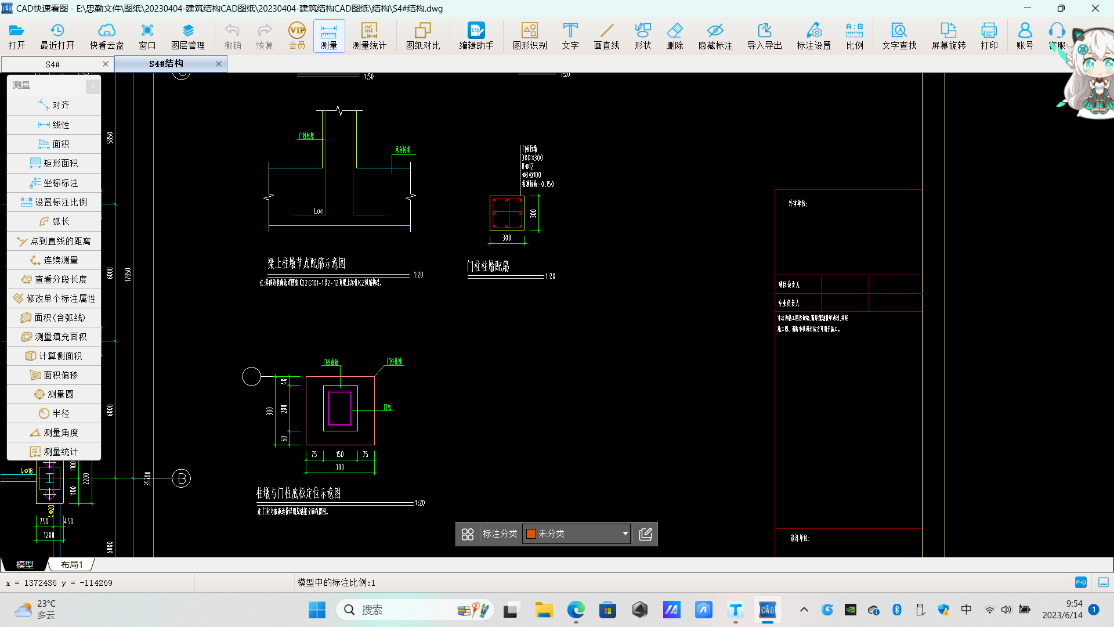Choose 矩形面积 measurement

click(x=54, y=163)
